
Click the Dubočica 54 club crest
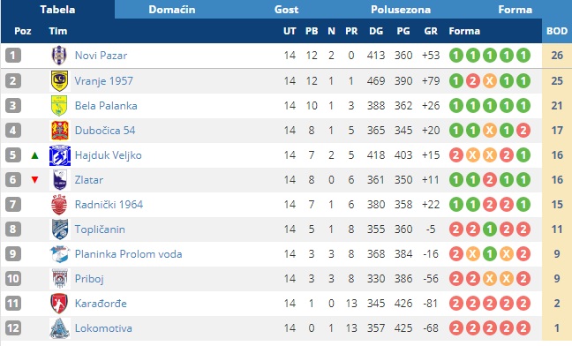59,130
